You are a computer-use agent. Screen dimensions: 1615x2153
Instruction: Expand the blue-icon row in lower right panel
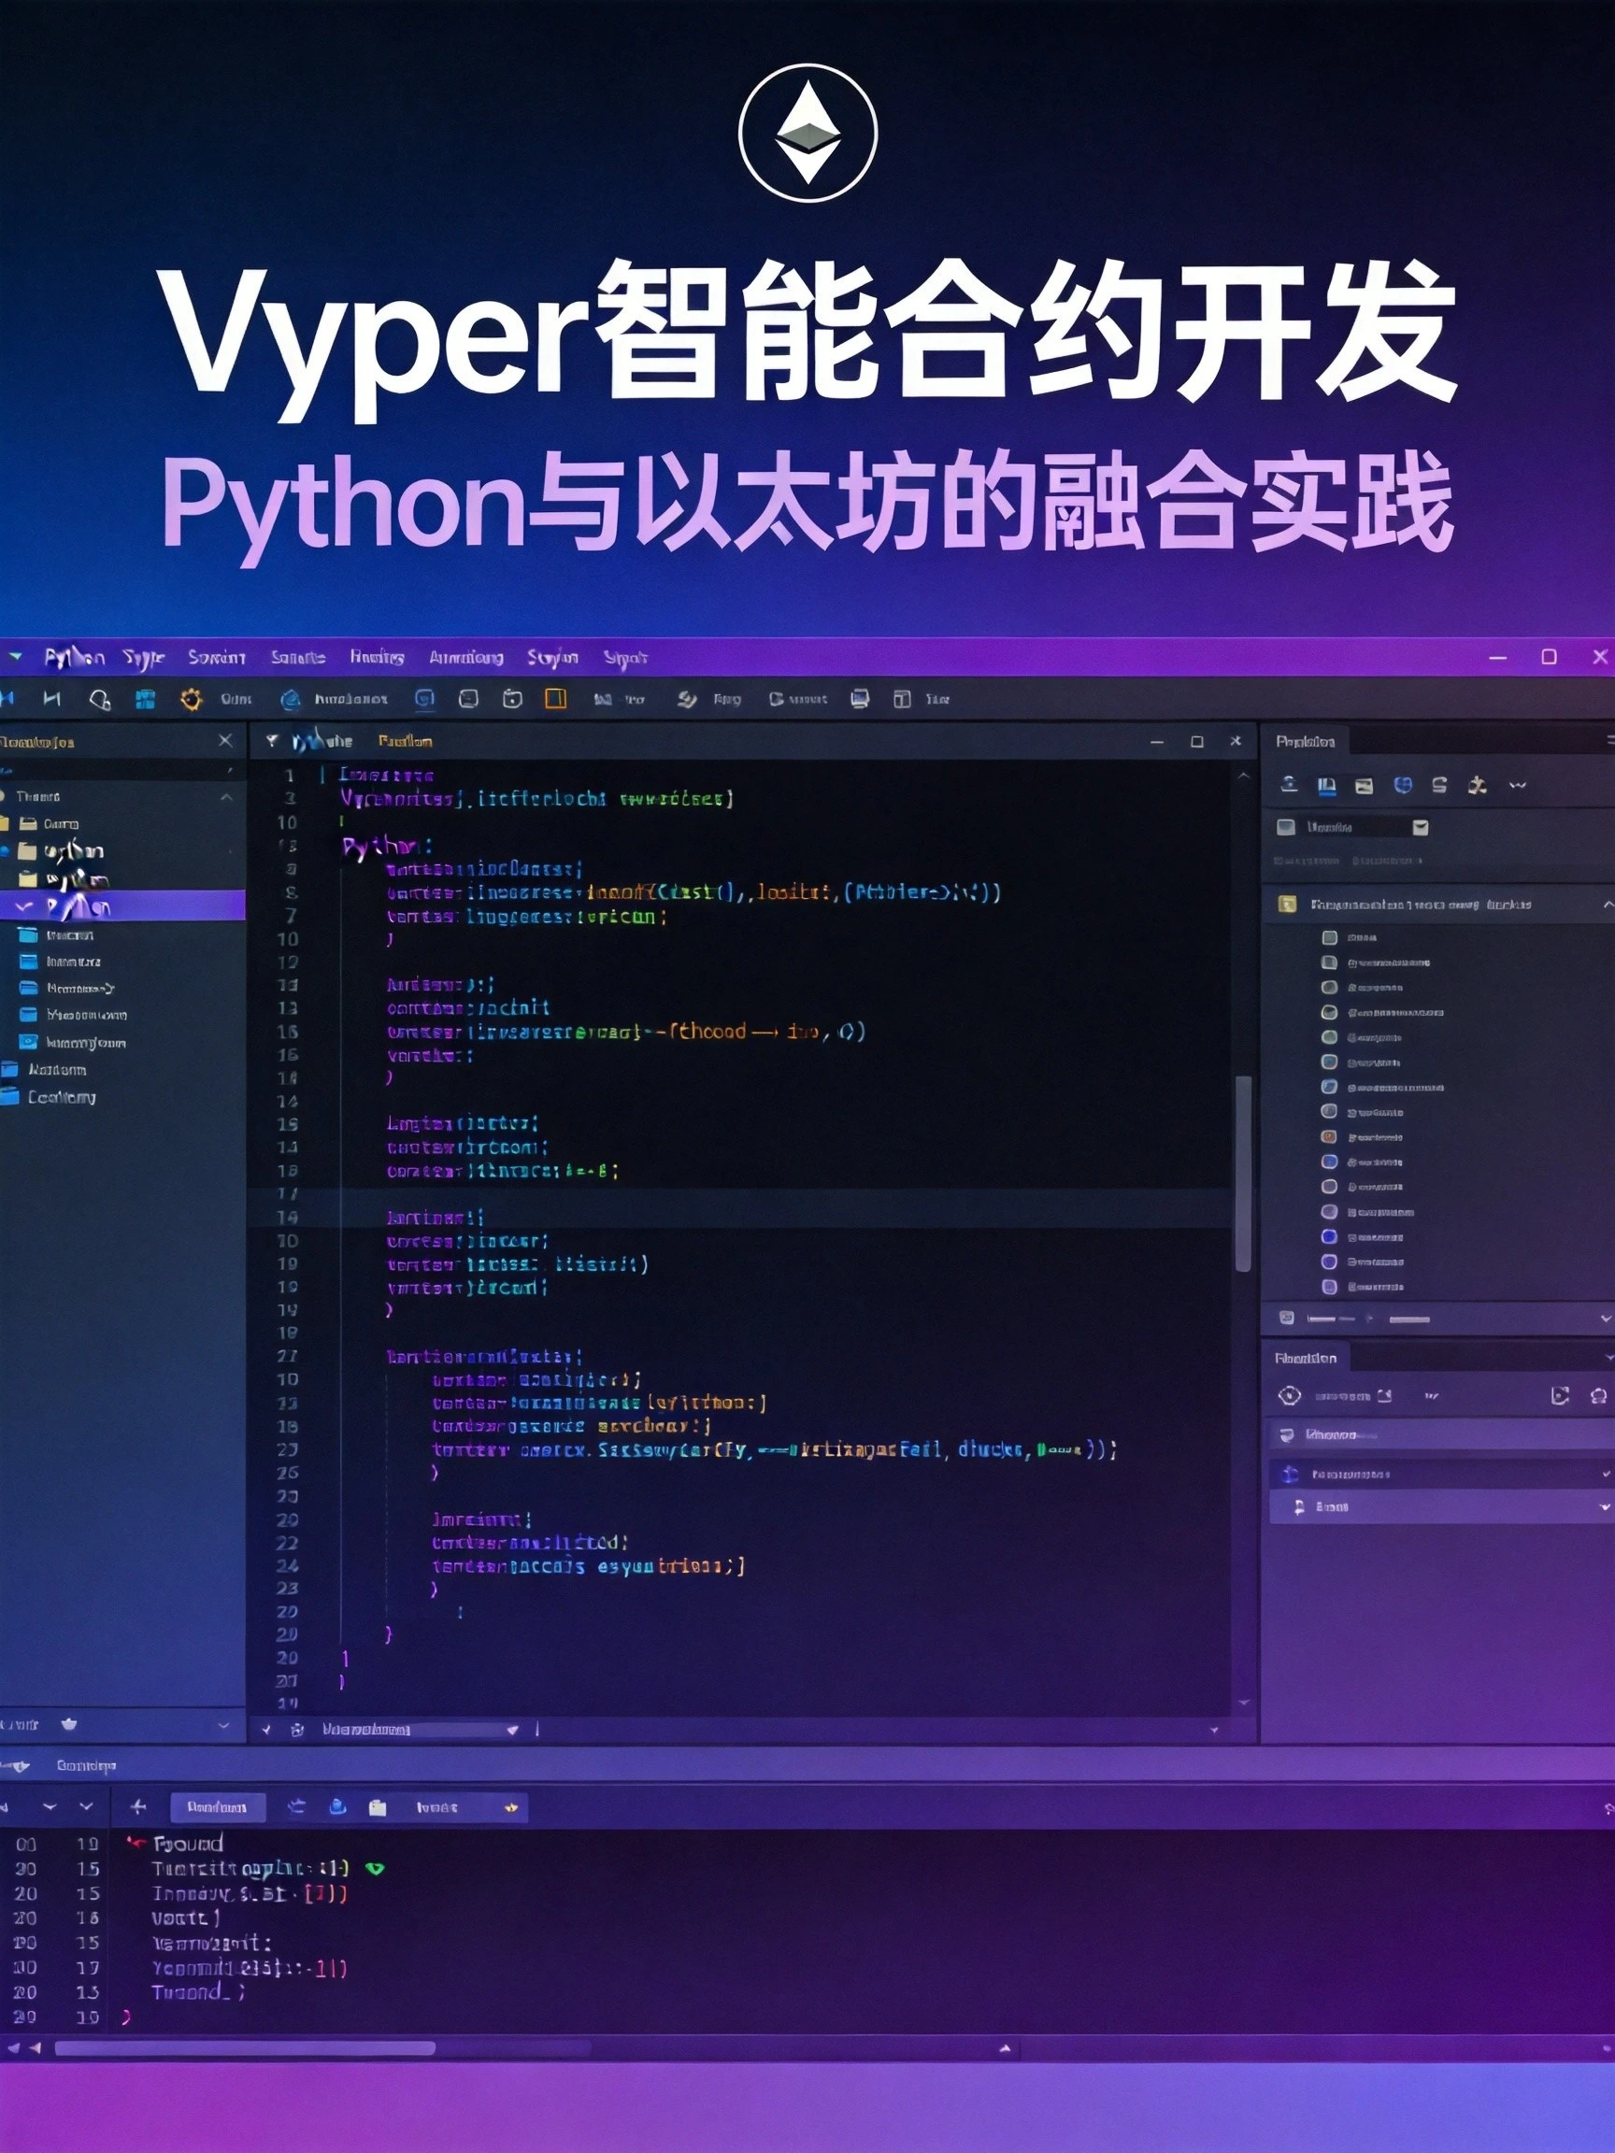point(1606,1475)
